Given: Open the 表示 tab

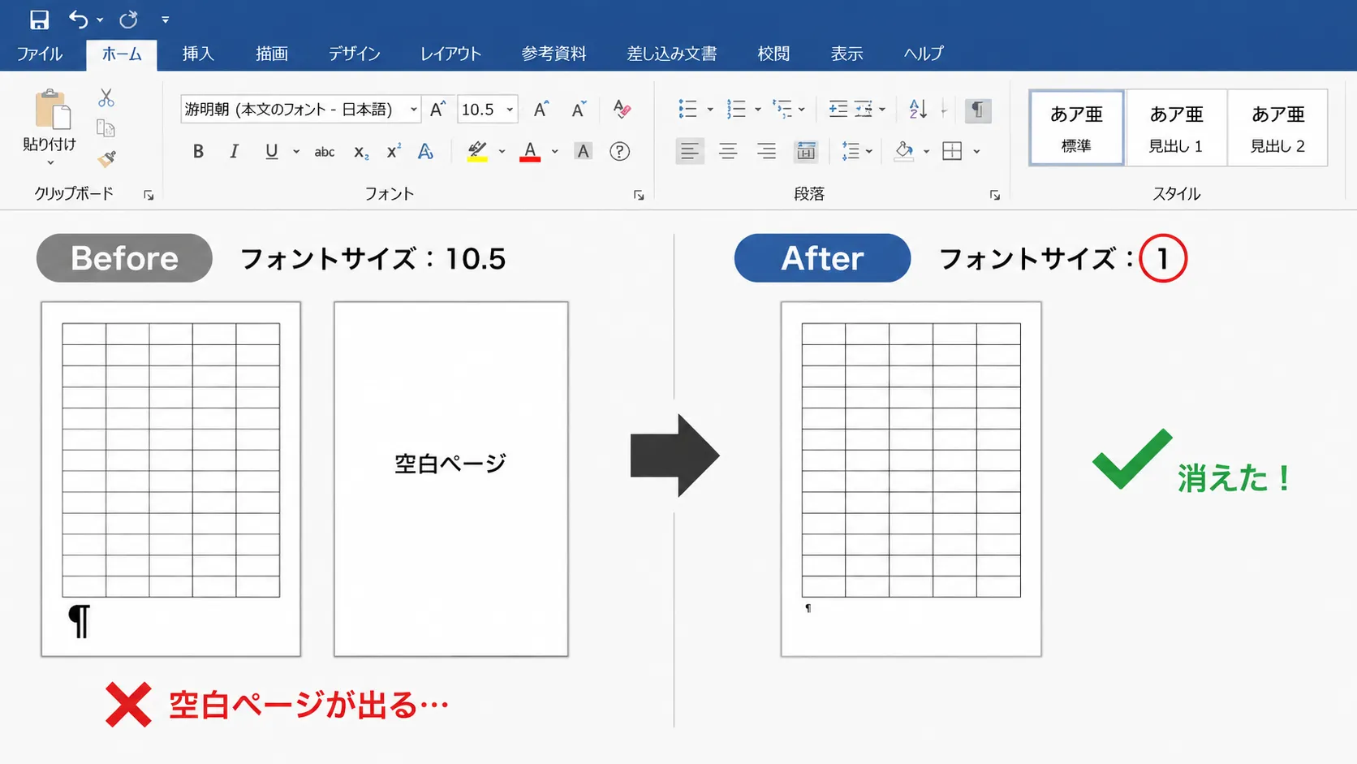Looking at the screenshot, I should (x=847, y=54).
